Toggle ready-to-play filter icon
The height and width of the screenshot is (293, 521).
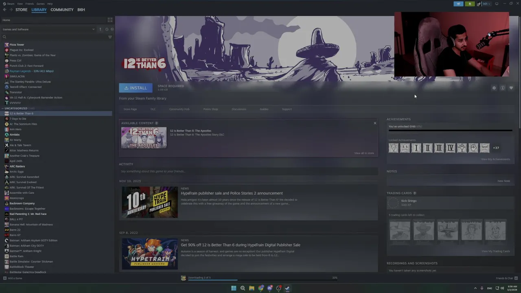112,29
